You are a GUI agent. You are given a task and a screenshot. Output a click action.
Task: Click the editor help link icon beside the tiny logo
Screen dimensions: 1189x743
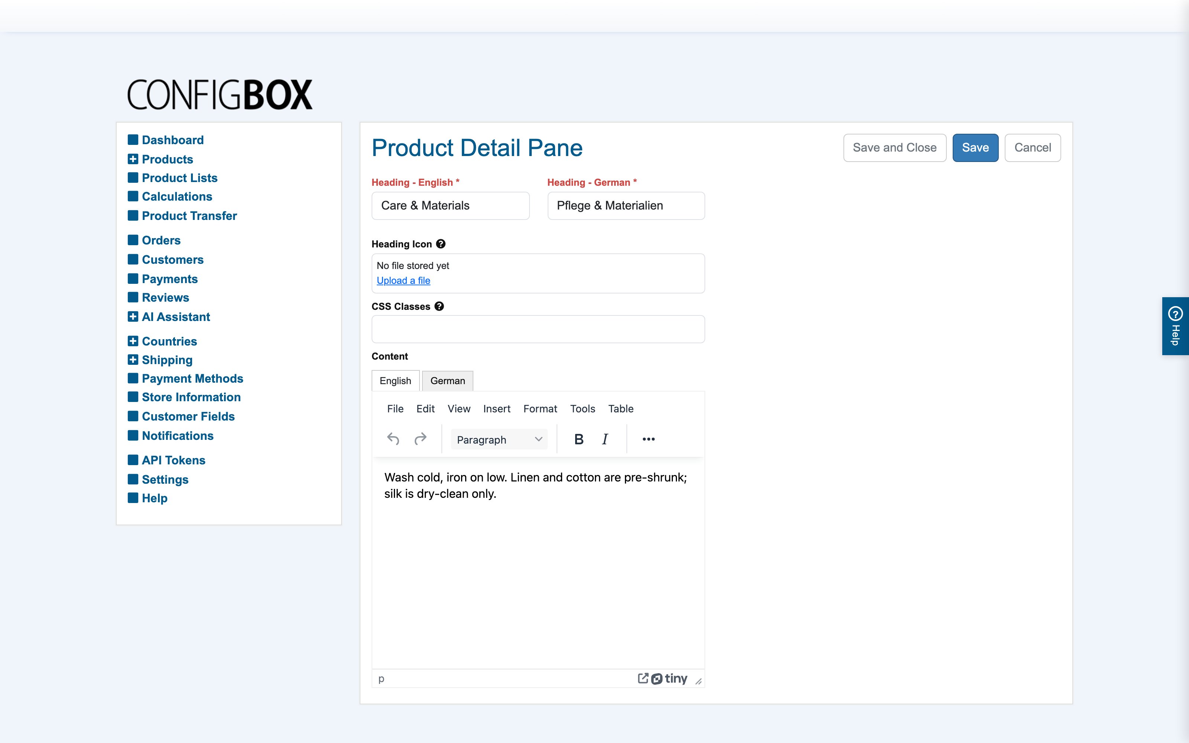point(643,678)
